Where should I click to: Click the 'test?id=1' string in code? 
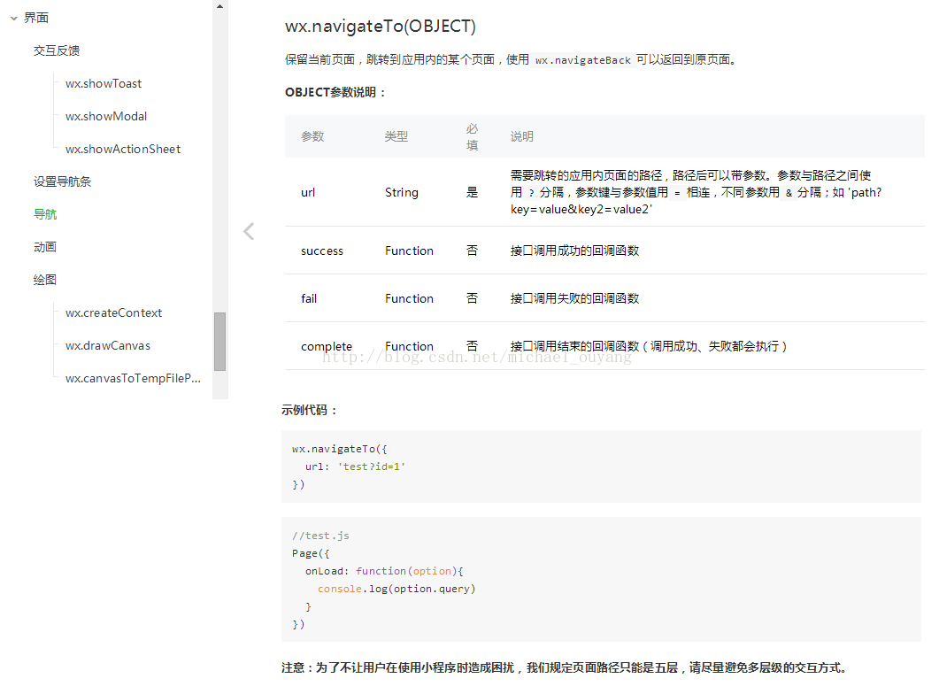372,467
